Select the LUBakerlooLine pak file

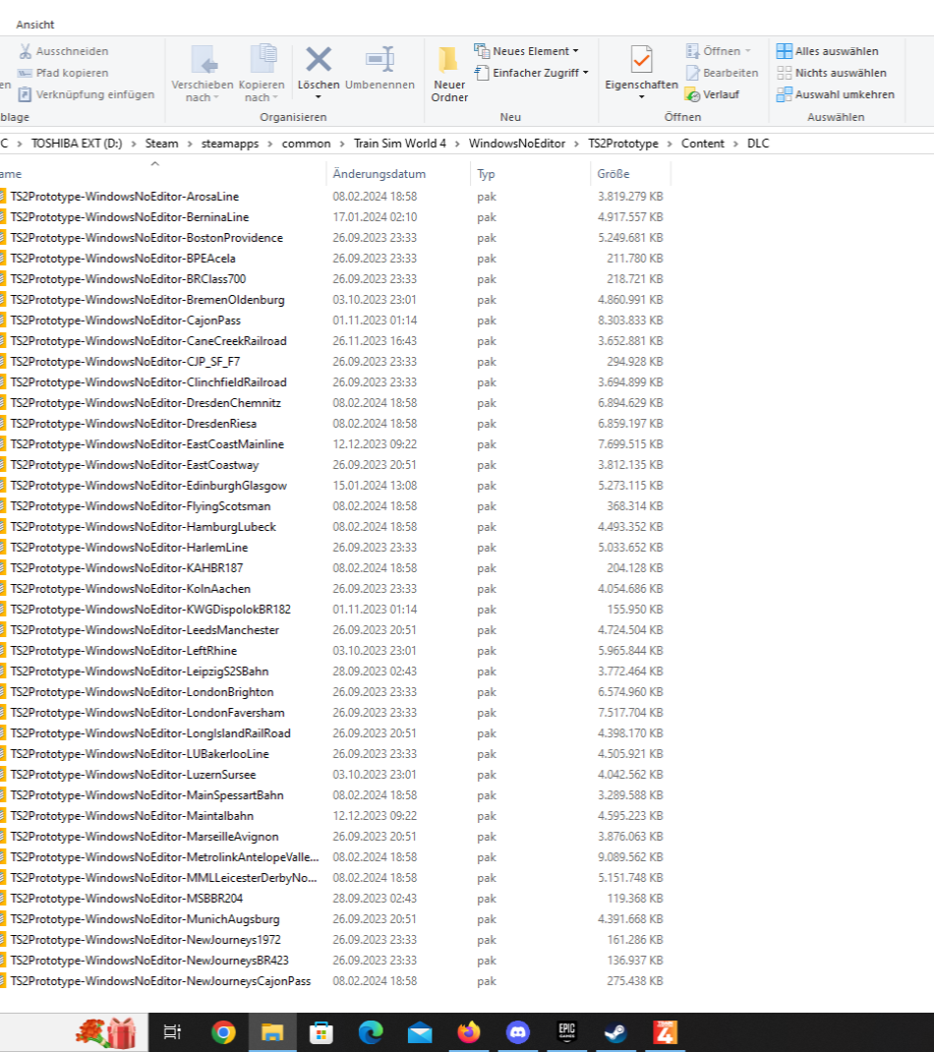140,753
